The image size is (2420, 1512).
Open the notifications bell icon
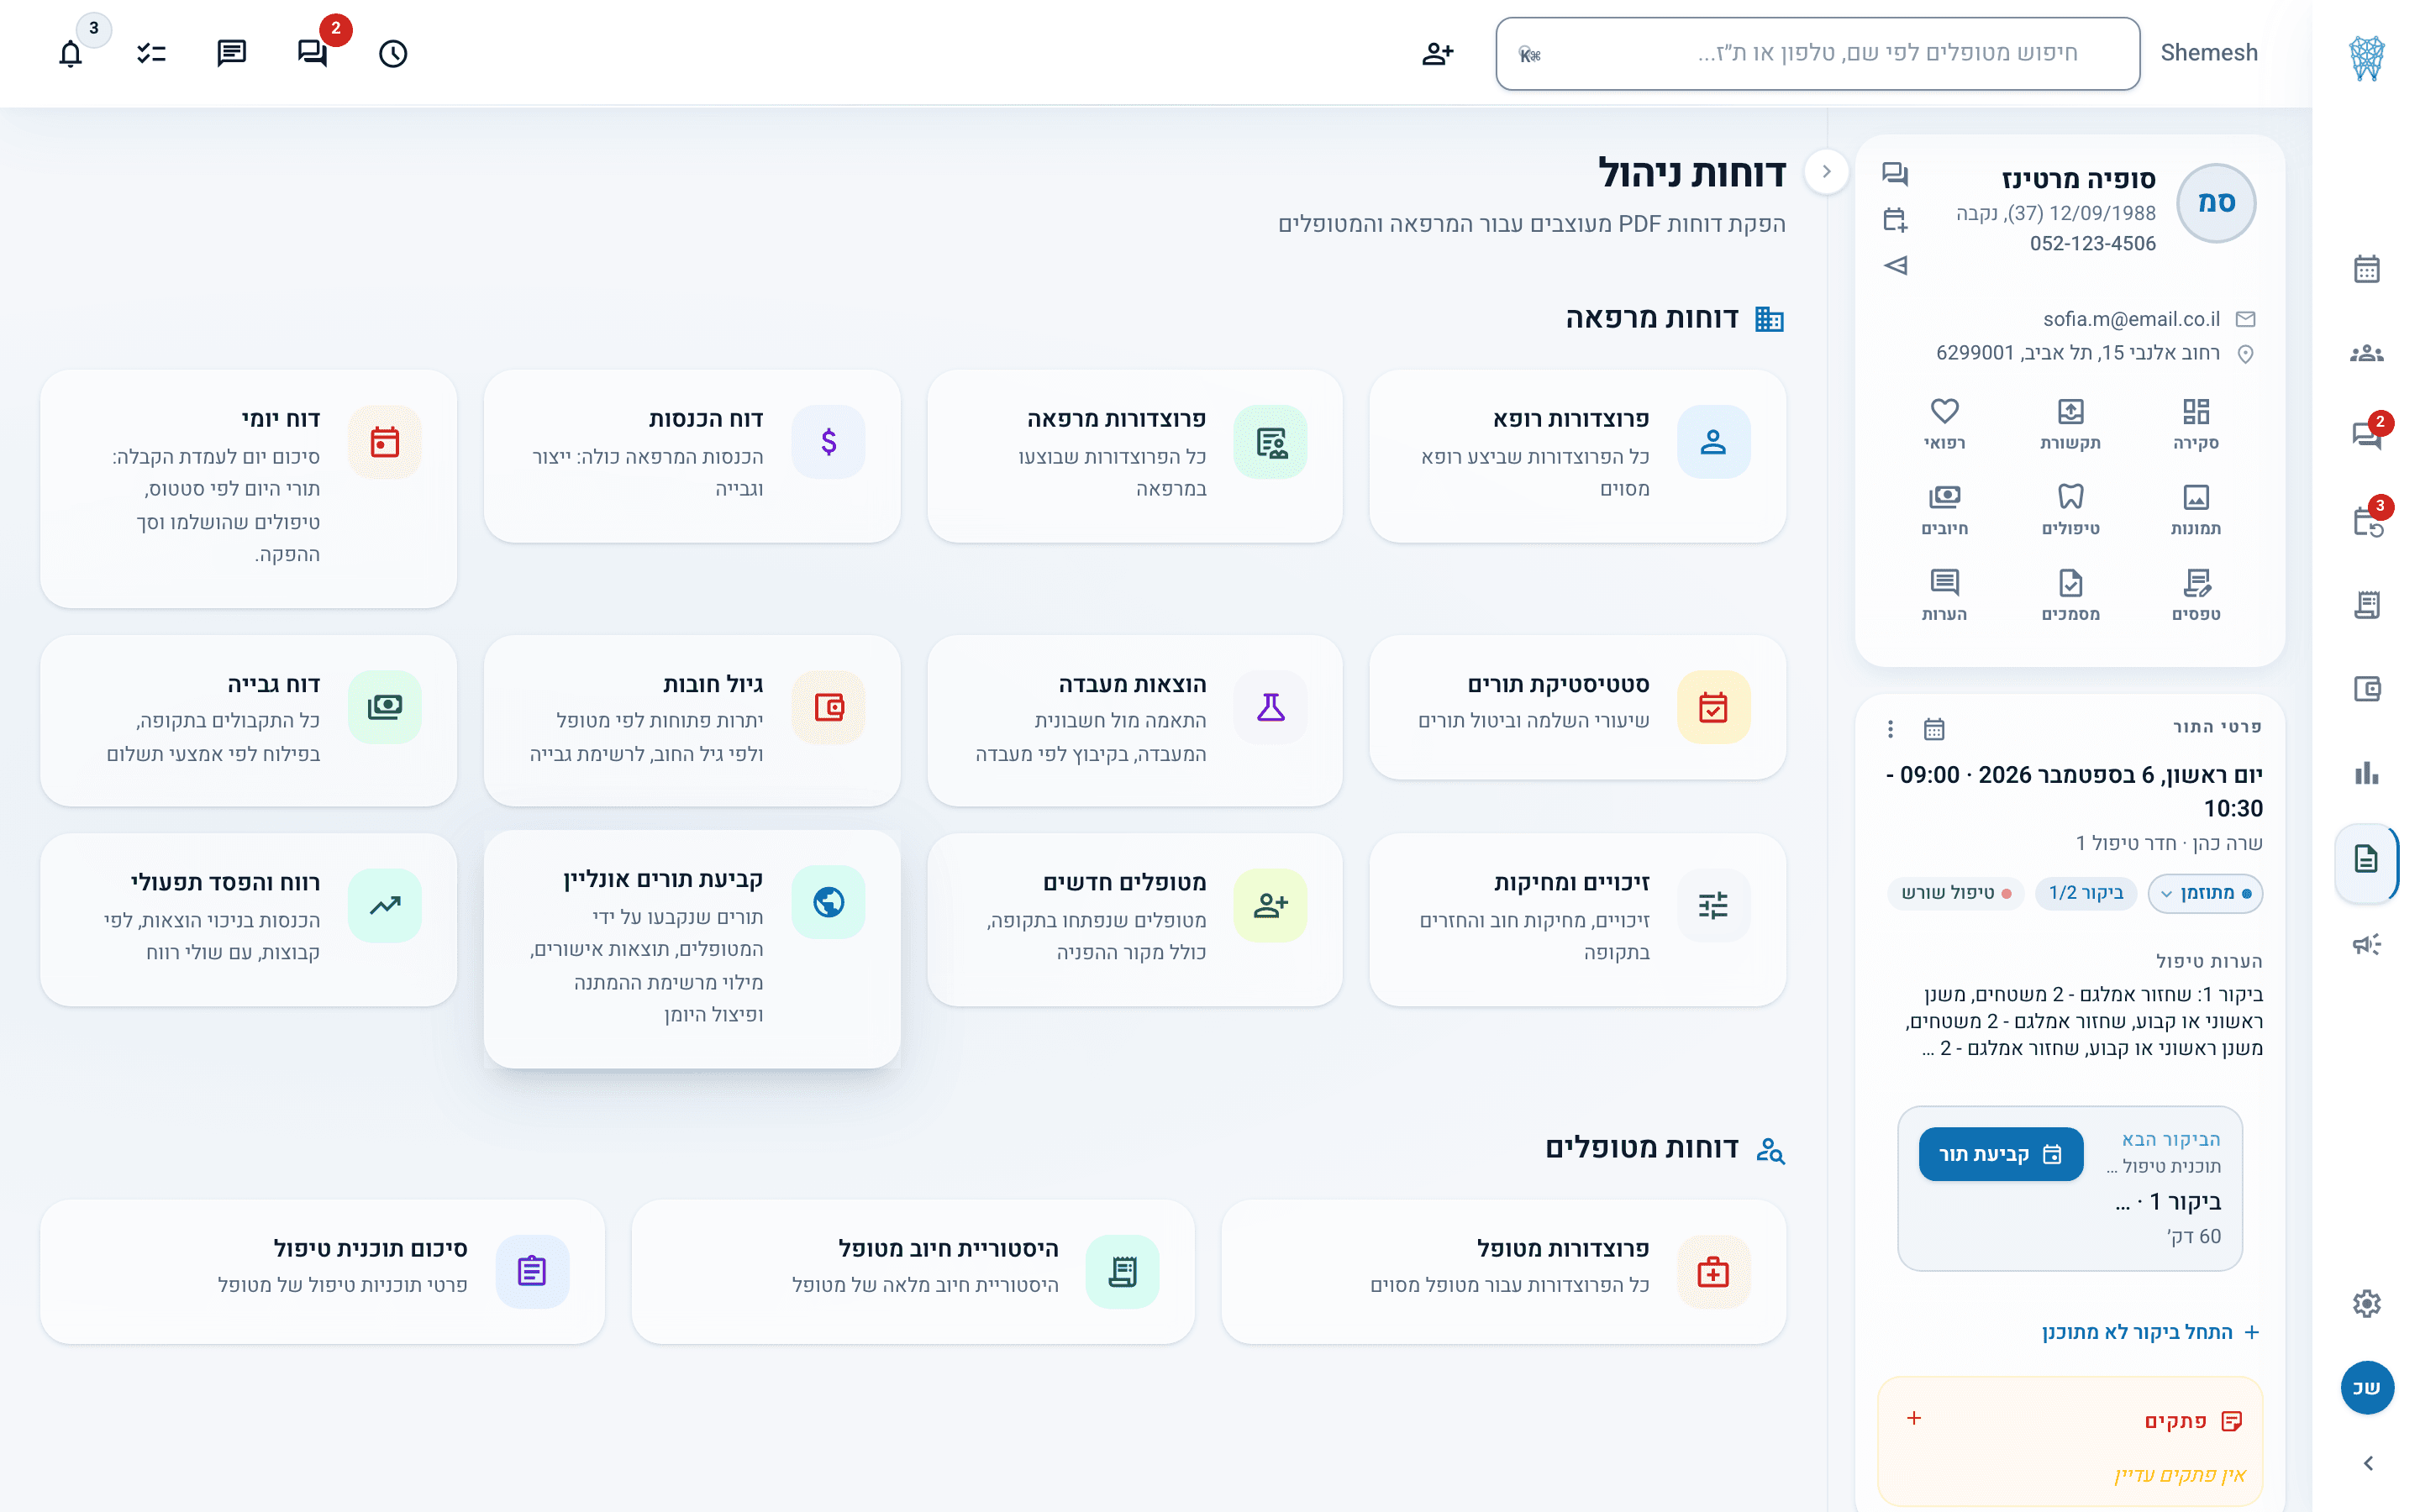[70, 53]
